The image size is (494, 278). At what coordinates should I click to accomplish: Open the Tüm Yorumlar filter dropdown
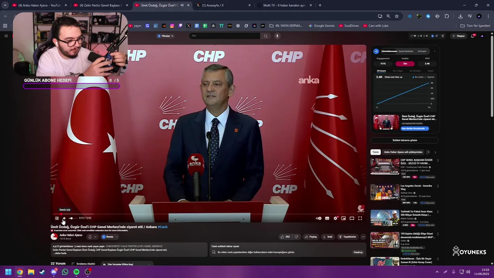[x=127, y=264]
